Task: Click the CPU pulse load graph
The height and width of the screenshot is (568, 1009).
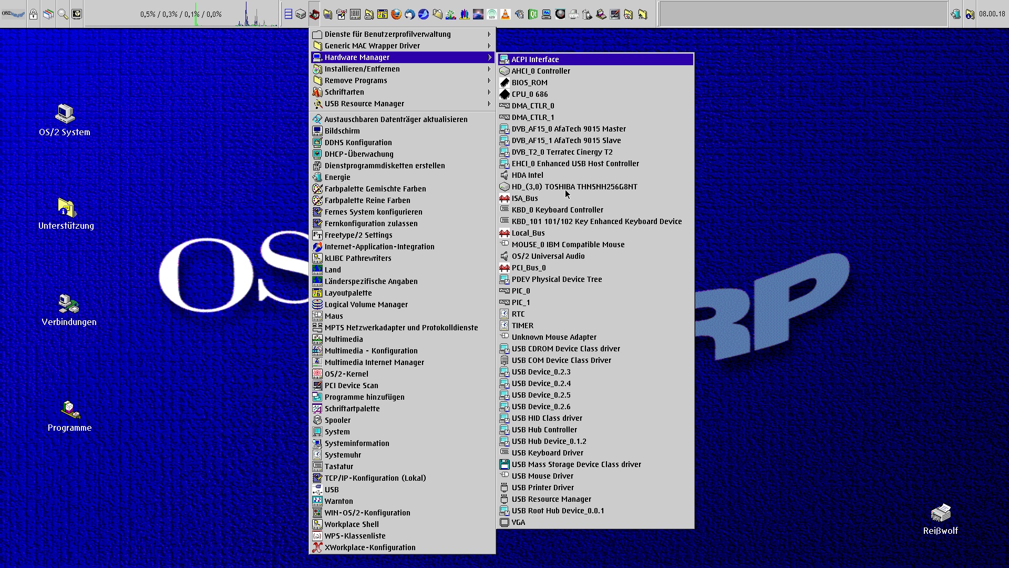Action: [181, 14]
